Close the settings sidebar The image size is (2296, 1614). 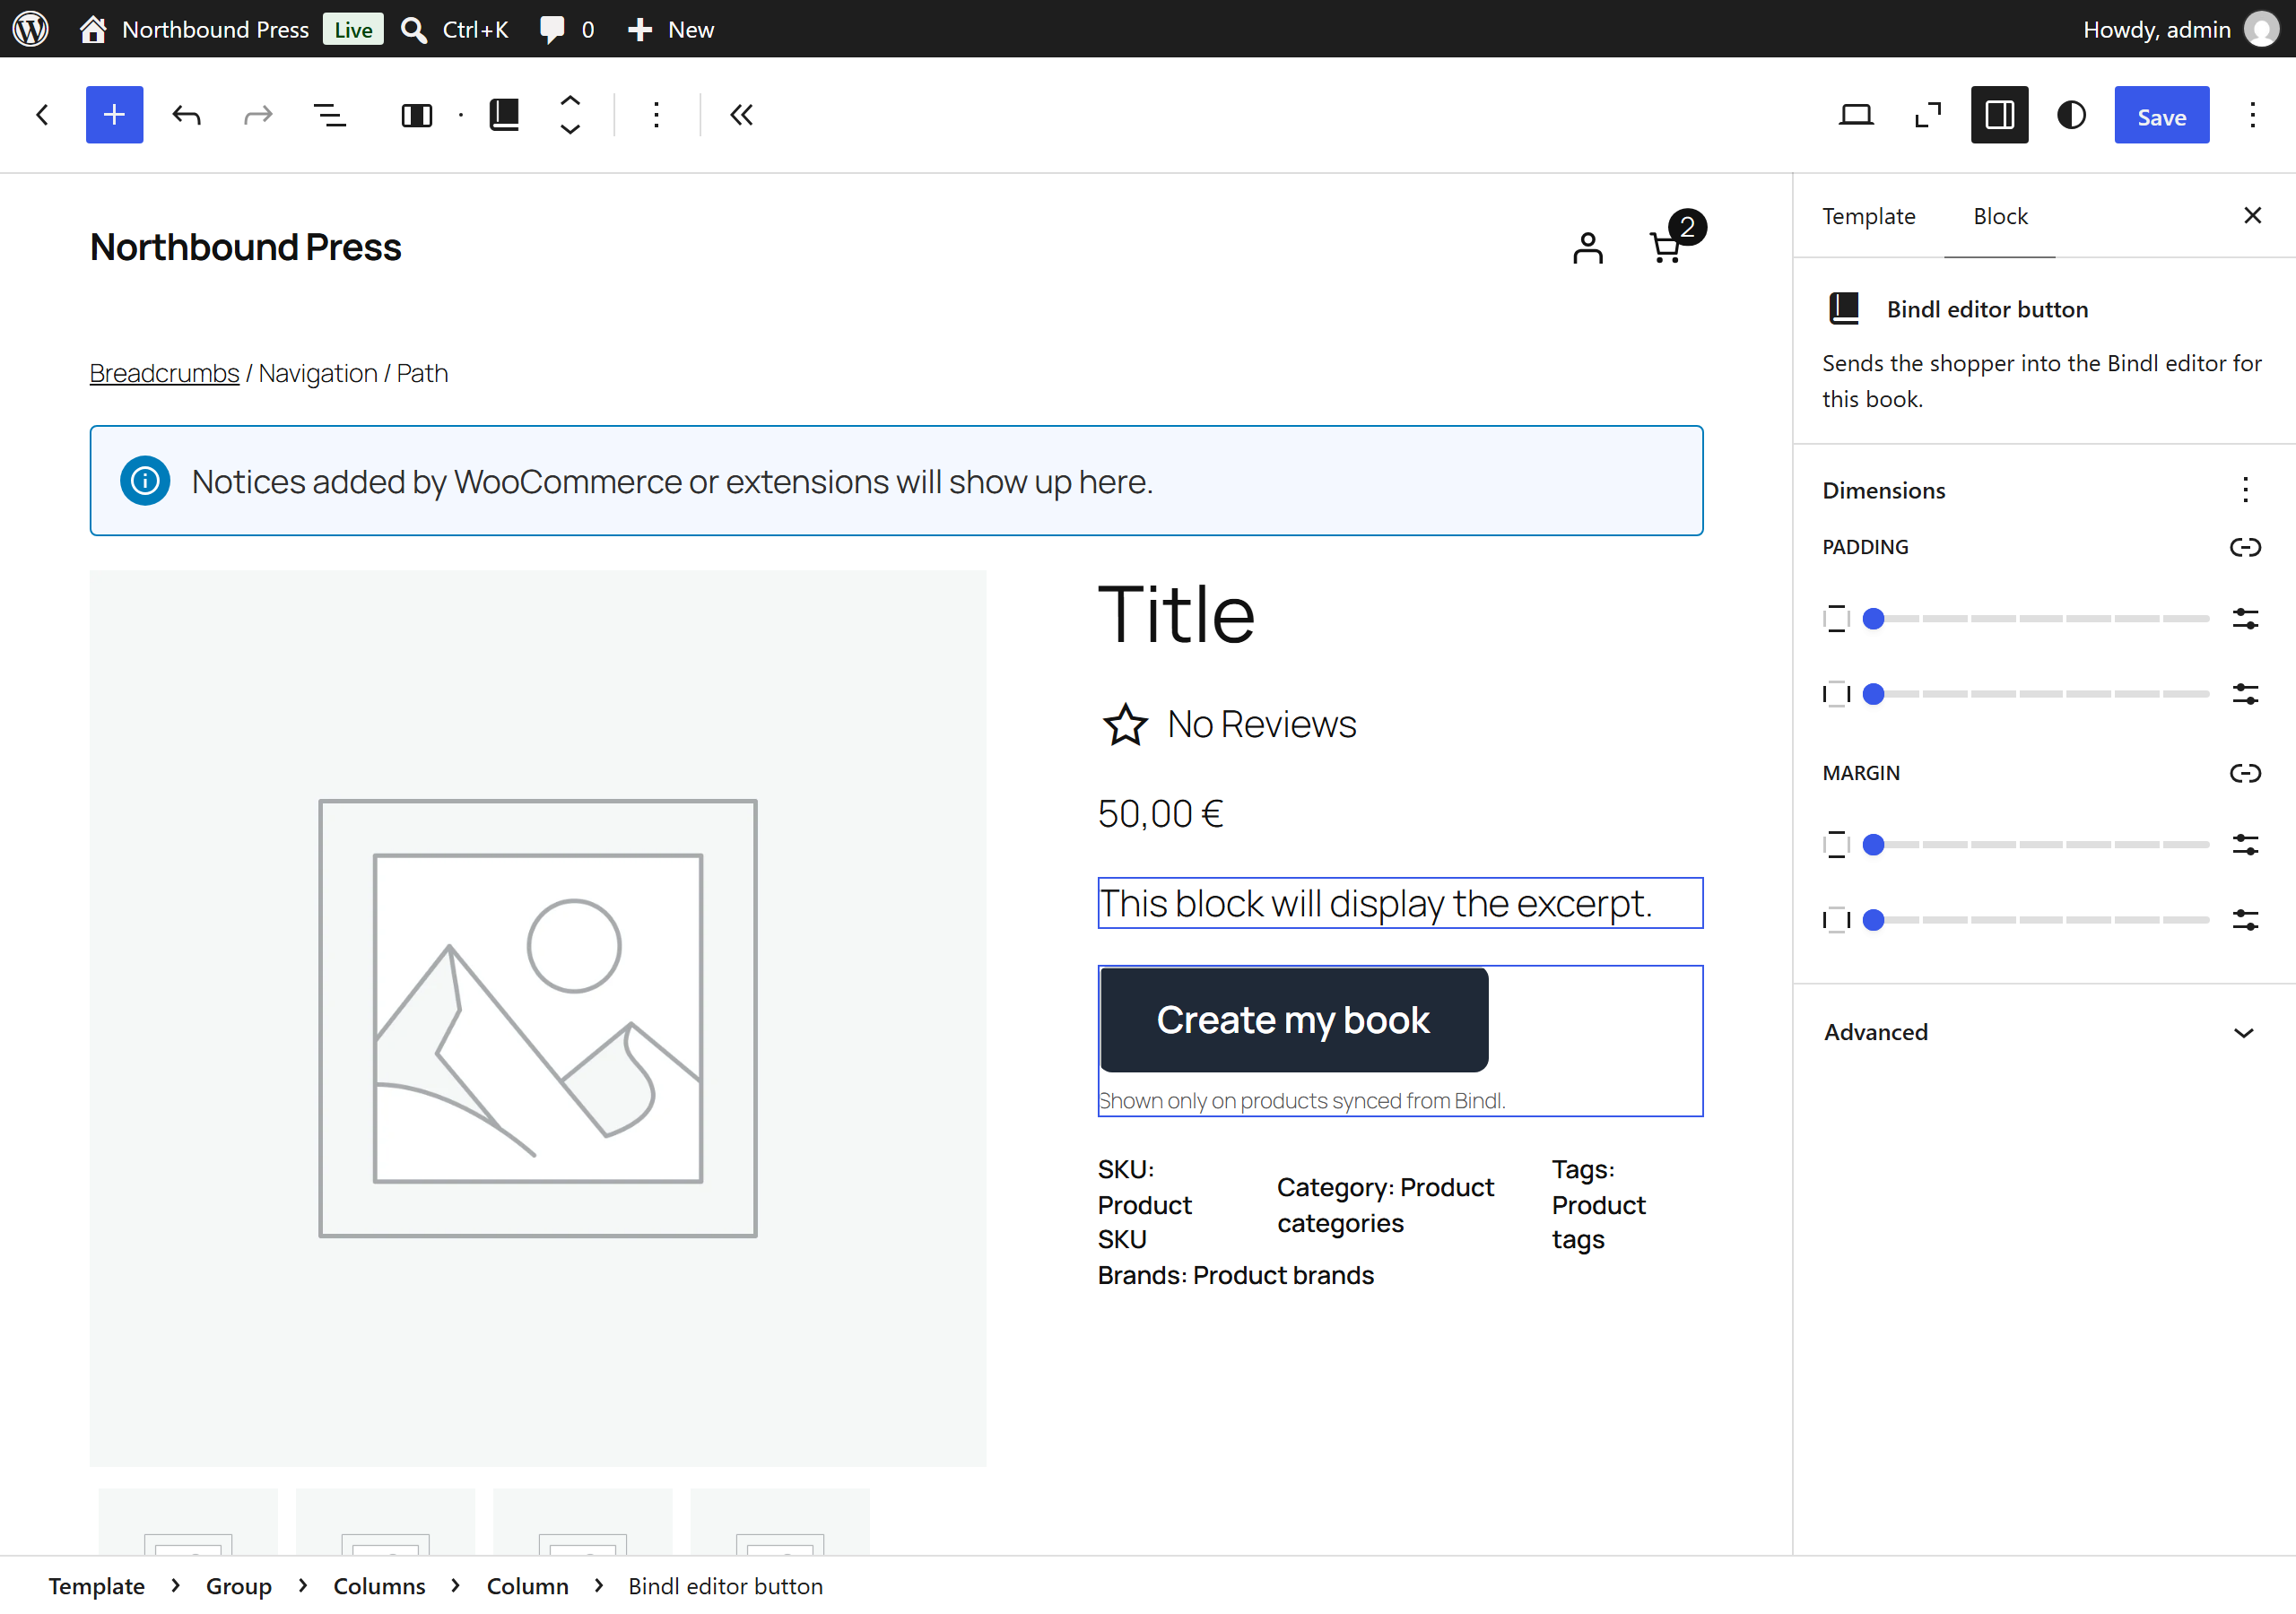click(x=2252, y=215)
